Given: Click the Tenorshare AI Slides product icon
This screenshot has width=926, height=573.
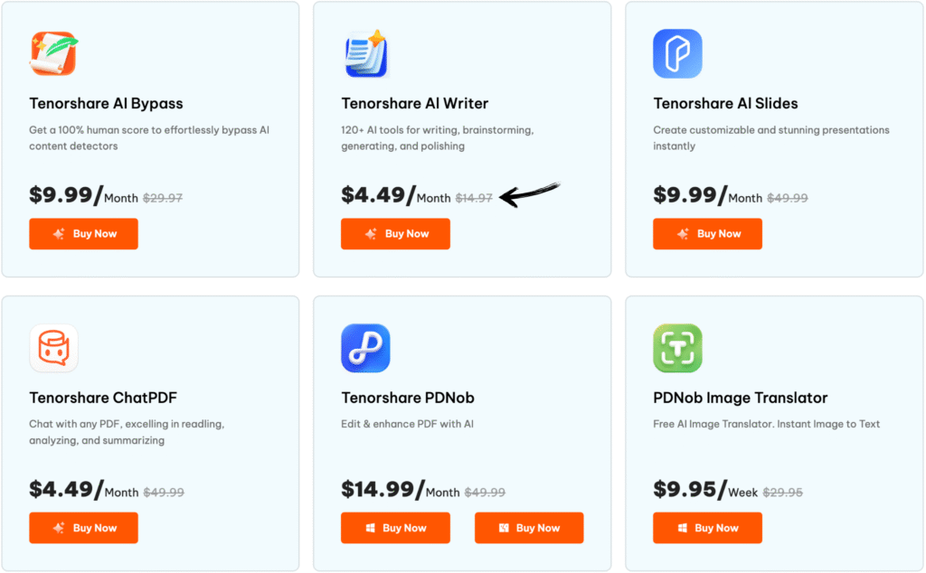Looking at the screenshot, I should [x=677, y=53].
